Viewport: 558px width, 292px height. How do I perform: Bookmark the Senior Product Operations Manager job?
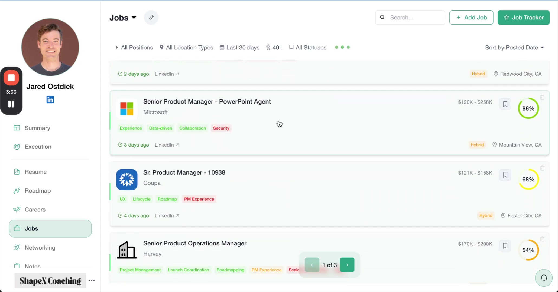(505, 245)
